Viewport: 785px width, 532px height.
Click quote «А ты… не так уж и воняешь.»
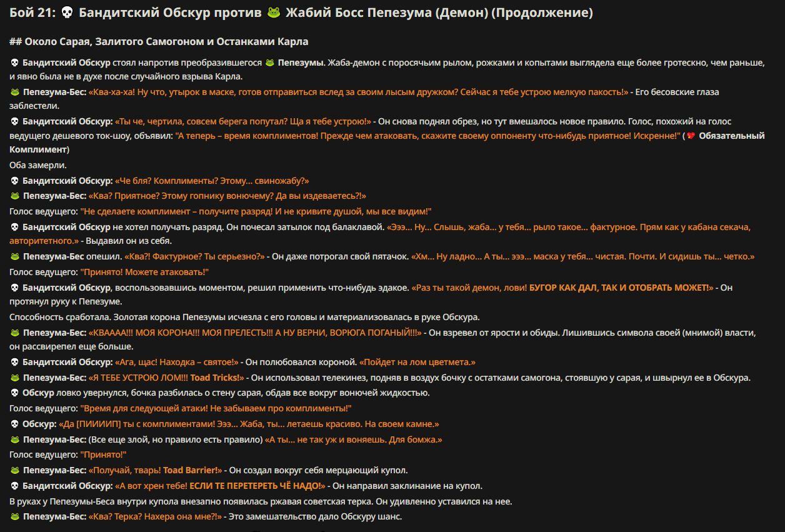click(327, 439)
